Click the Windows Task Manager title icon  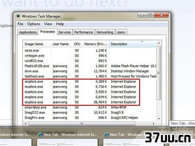coord(18,16)
